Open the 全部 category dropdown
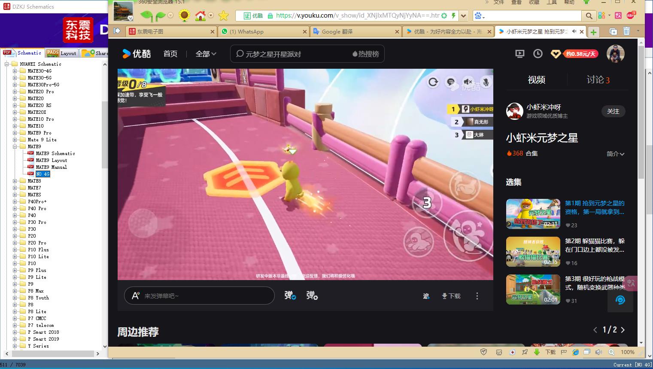653x369 pixels. pos(206,54)
